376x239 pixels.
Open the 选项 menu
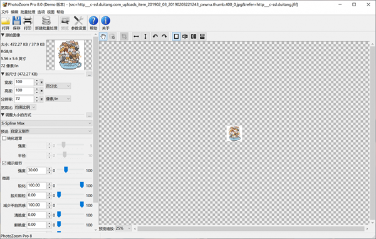click(x=41, y=12)
